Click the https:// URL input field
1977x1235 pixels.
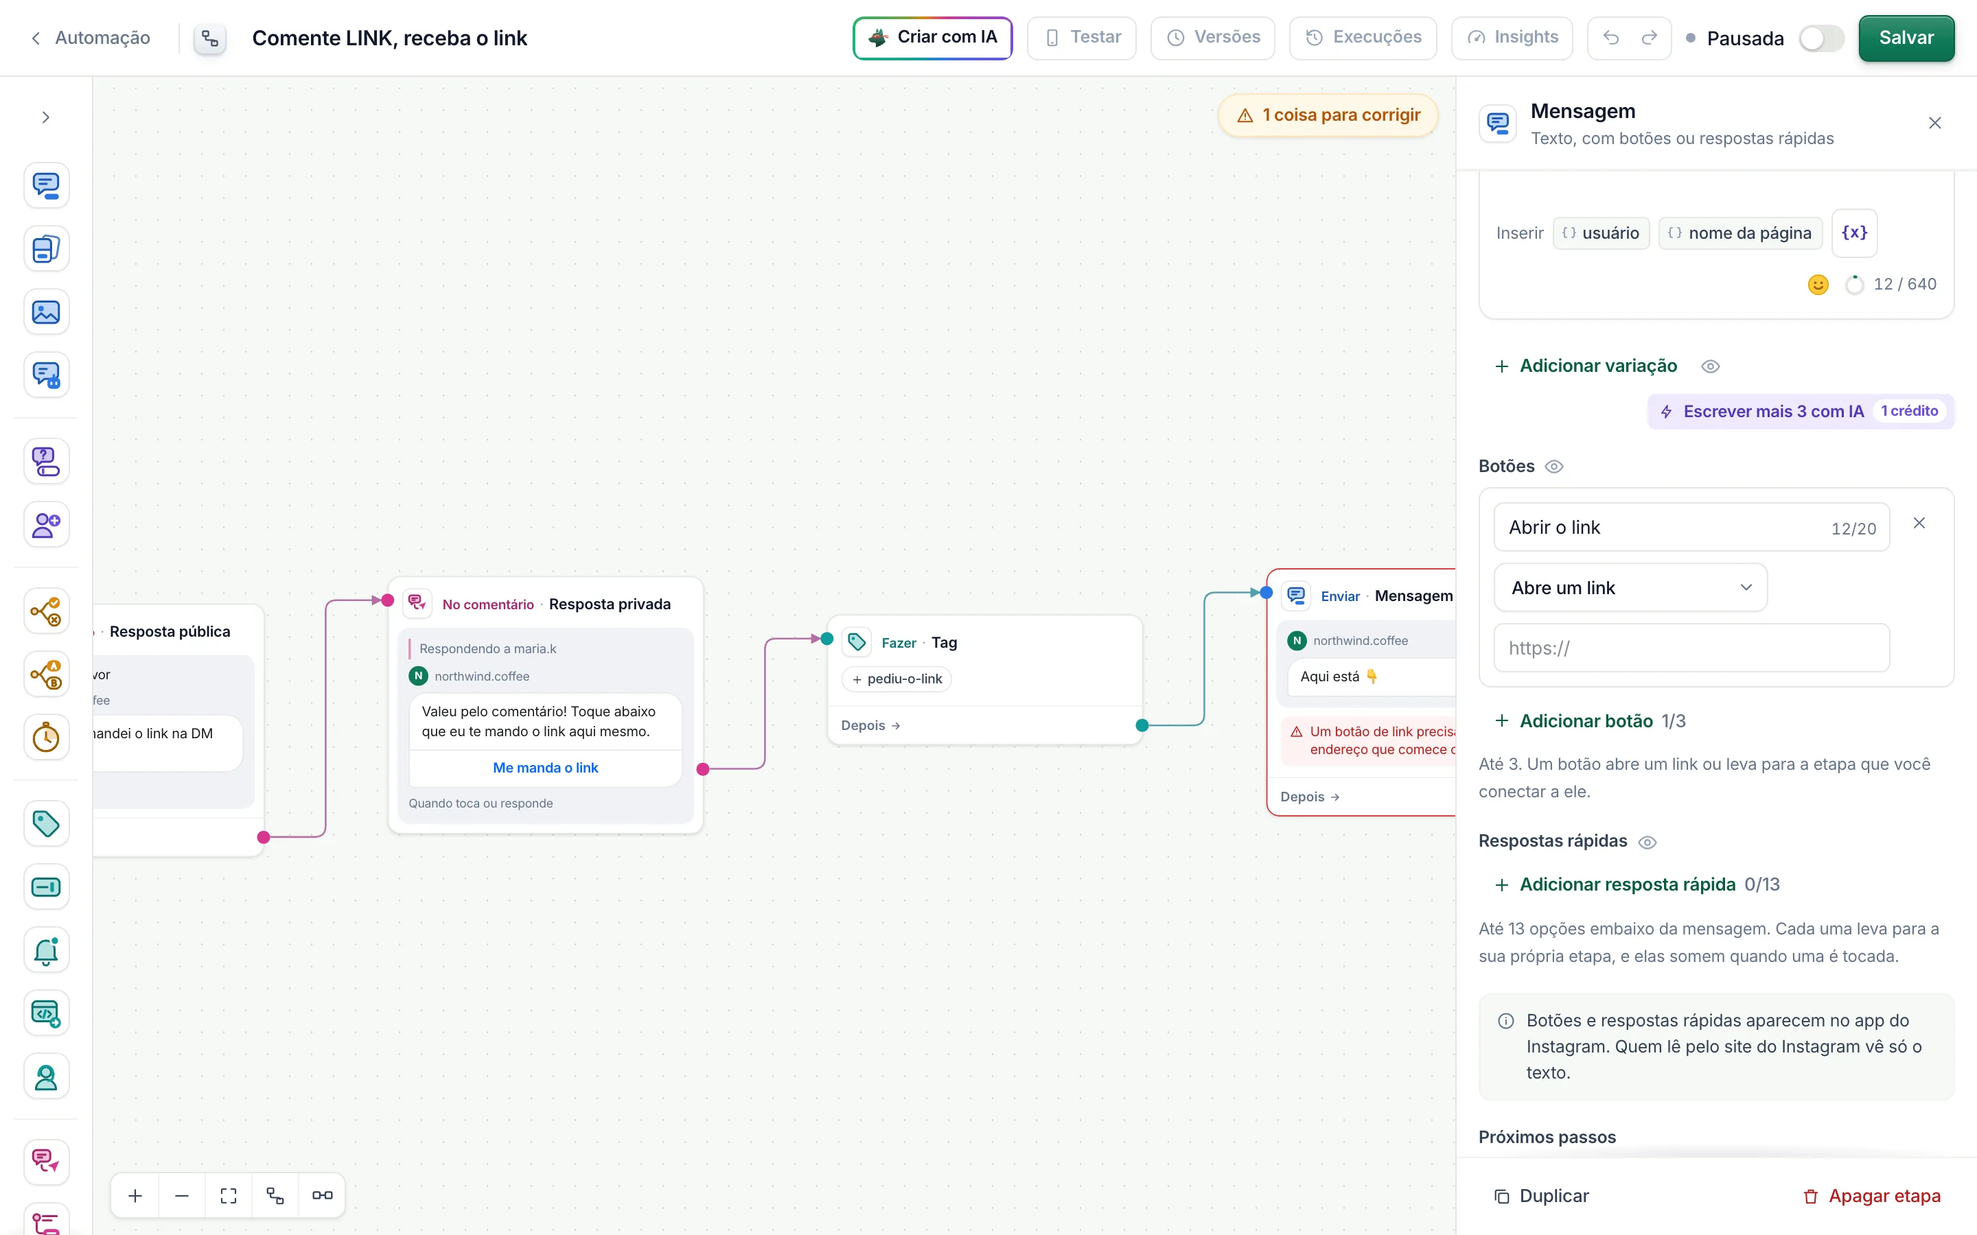click(1691, 648)
